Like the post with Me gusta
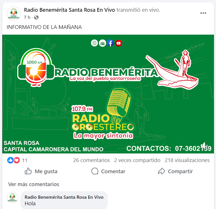Screen dimensions: 216x209 point(41,171)
